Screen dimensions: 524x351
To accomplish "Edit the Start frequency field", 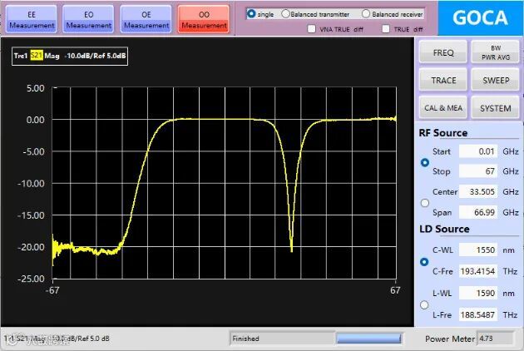I will click(478, 151).
